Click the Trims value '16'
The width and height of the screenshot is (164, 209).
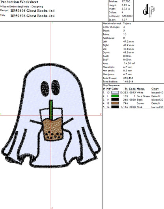pyautogui.click(x=125, y=34)
